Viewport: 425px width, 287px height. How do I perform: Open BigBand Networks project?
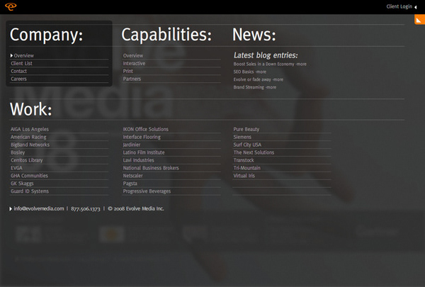click(x=30, y=145)
